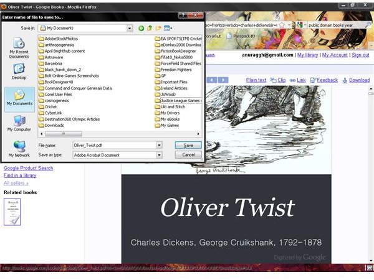Click the File name input field

tap(115, 145)
